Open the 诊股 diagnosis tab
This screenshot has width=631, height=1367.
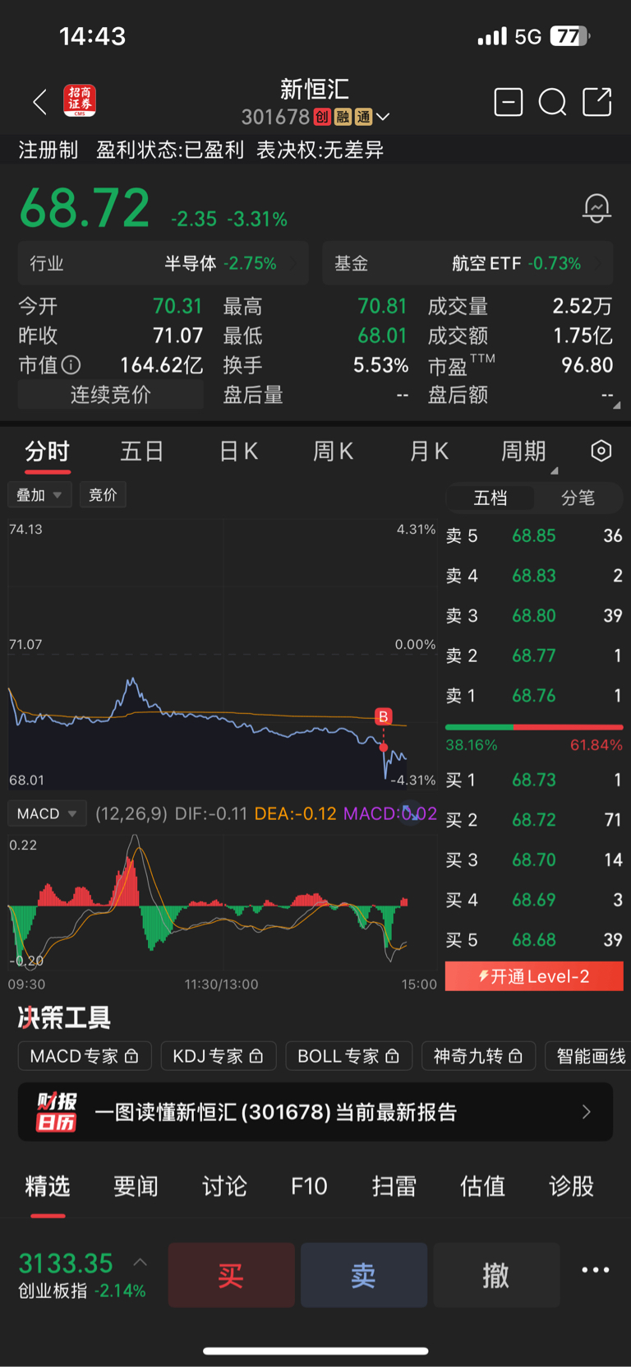pyautogui.click(x=571, y=1186)
